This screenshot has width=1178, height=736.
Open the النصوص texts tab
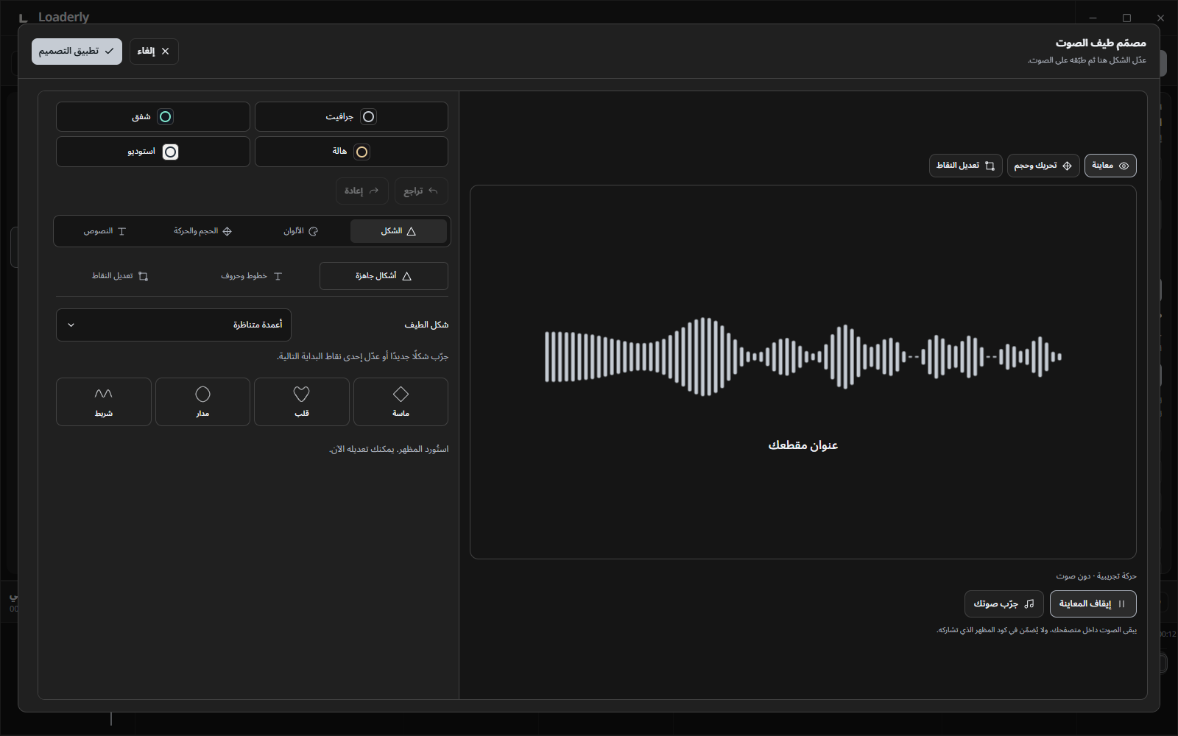click(x=105, y=231)
